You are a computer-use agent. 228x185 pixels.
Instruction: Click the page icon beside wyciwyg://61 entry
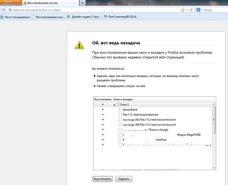(120, 120)
